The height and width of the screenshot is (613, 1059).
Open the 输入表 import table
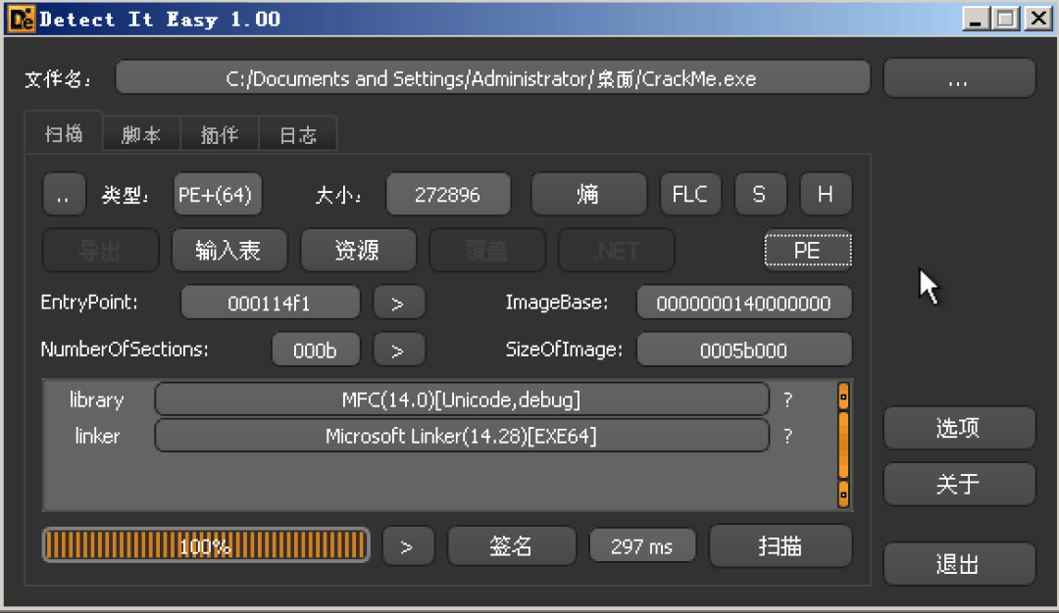coord(228,251)
